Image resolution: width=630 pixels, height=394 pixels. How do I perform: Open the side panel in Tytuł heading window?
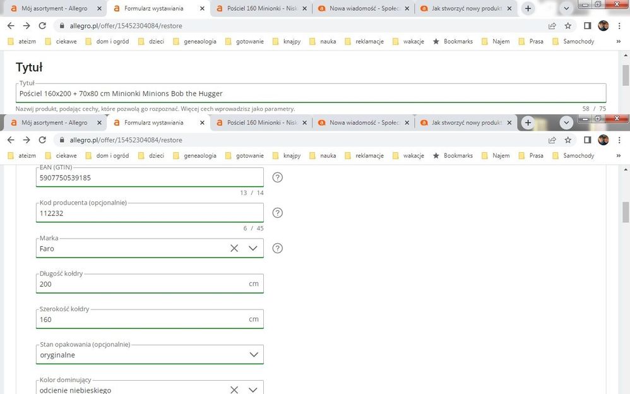588,26
